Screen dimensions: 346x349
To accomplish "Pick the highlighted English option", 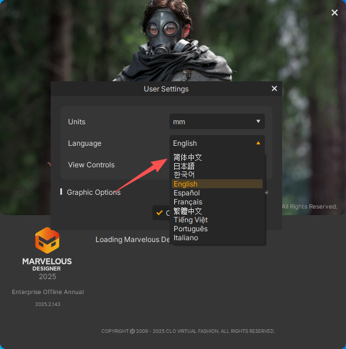I will (x=217, y=184).
